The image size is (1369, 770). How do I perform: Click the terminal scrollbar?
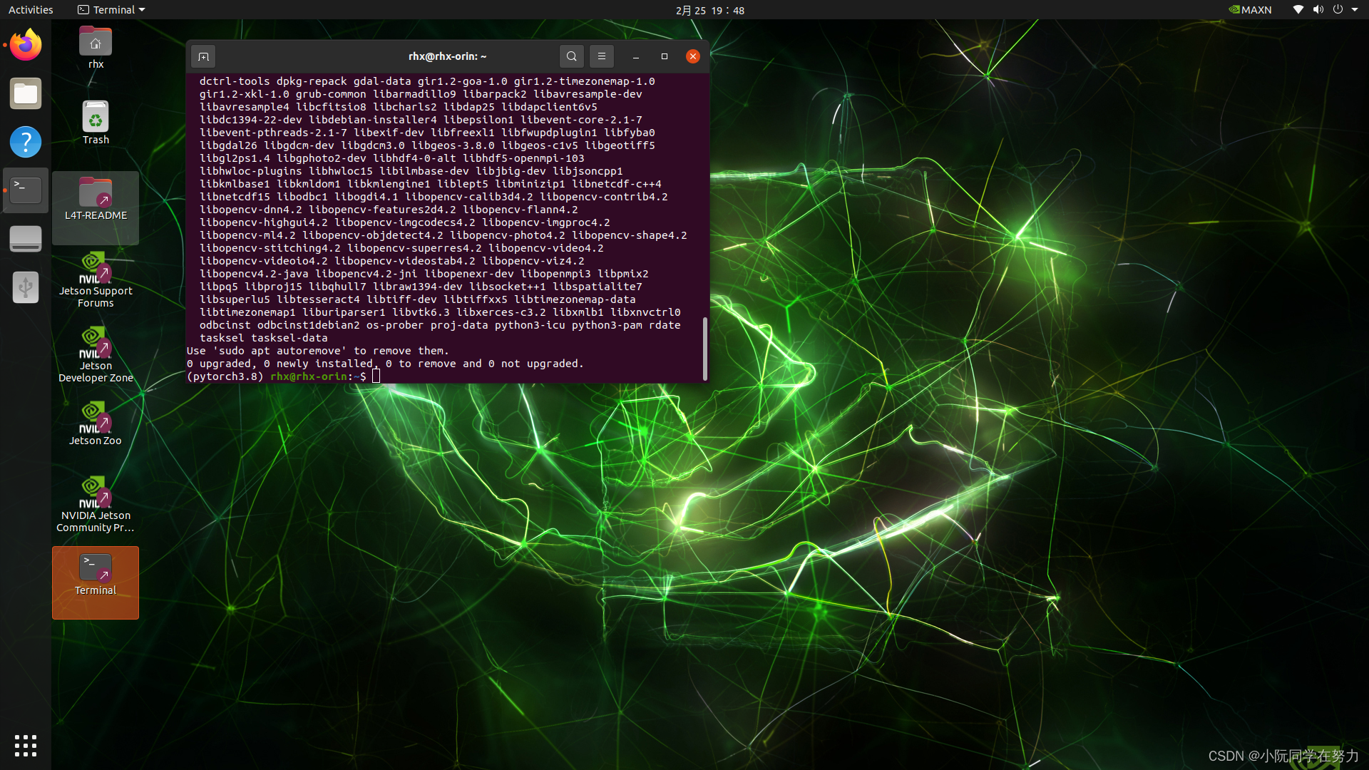[x=705, y=348]
